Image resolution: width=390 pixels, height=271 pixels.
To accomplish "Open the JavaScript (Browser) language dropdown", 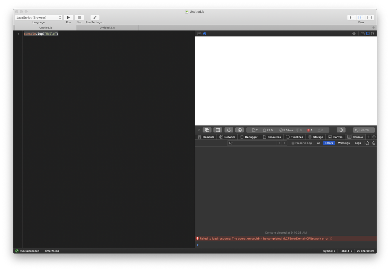I will coord(39,18).
